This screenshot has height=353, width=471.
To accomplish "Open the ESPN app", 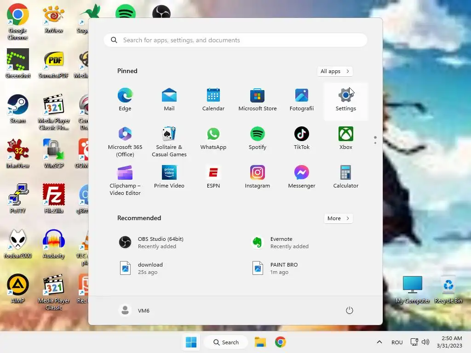I will point(213,177).
